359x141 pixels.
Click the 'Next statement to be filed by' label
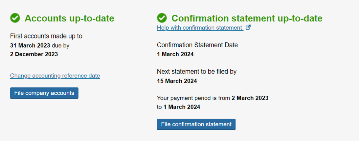tap(197, 72)
